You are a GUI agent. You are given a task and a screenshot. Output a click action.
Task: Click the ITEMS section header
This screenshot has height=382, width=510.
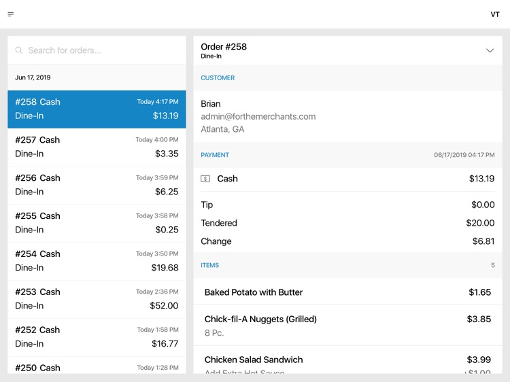pyautogui.click(x=210, y=265)
